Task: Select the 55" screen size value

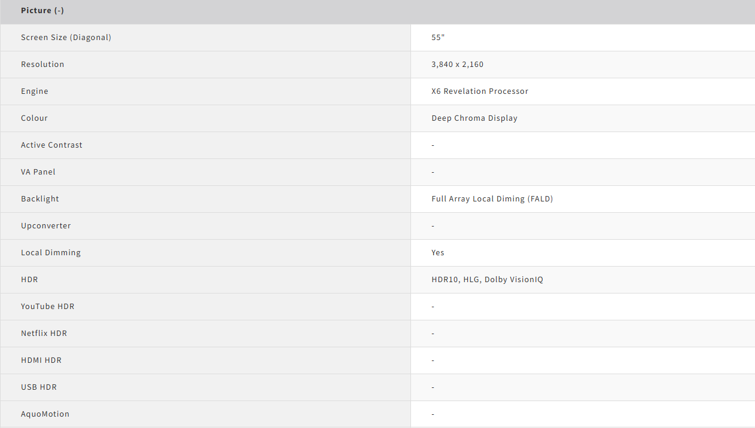Action: pos(438,38)
